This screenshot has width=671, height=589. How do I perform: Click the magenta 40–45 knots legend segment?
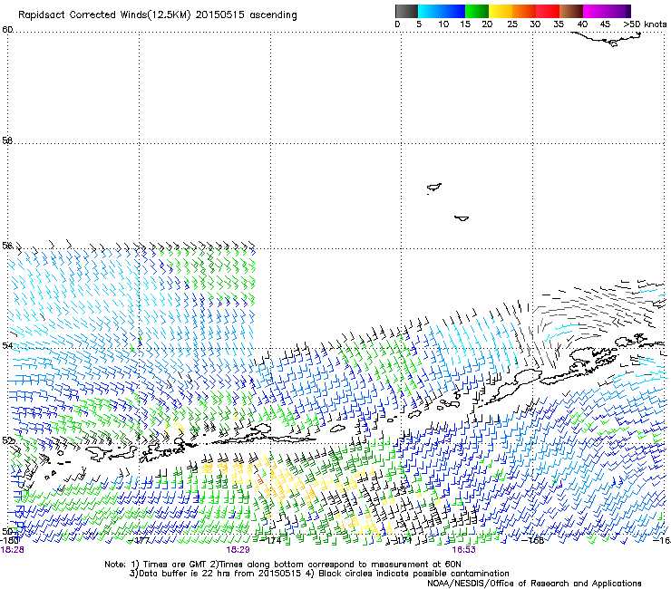pyautogui.click(x=595, y=11)
